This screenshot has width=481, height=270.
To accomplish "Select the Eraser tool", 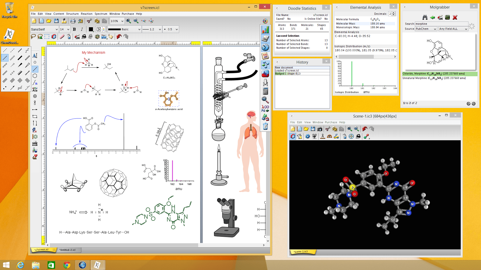I will [x=62, y=37].
